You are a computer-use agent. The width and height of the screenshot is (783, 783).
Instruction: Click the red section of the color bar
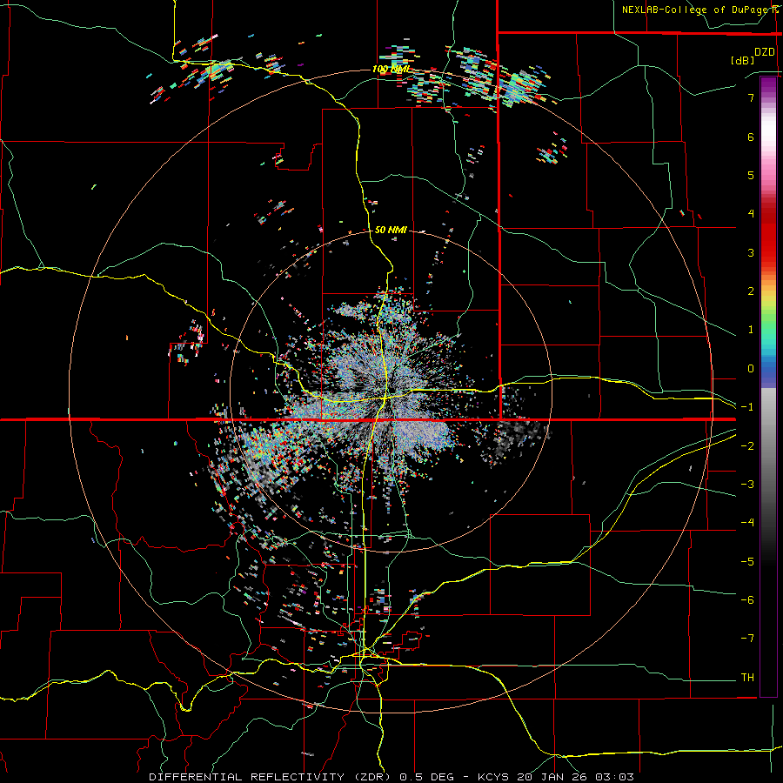(x=768, y=235)
